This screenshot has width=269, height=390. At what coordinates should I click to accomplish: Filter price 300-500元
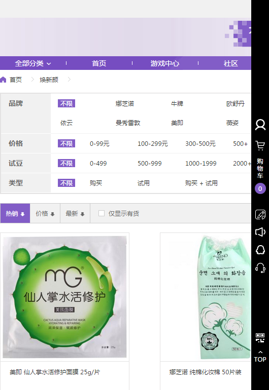click(x=200, y=143)
